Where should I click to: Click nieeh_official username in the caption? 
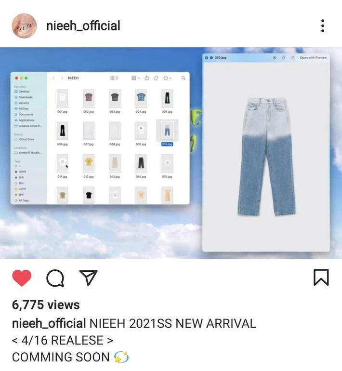(x=49, y=323)
